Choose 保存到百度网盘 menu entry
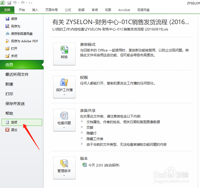The width and height of the screenshot is (200, 188). tap(22, 34)
